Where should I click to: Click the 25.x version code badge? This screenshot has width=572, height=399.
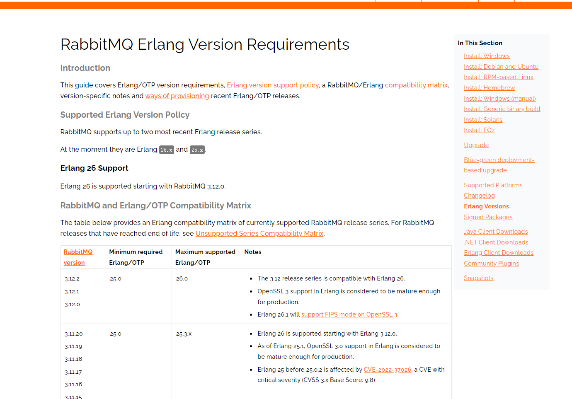197,150
